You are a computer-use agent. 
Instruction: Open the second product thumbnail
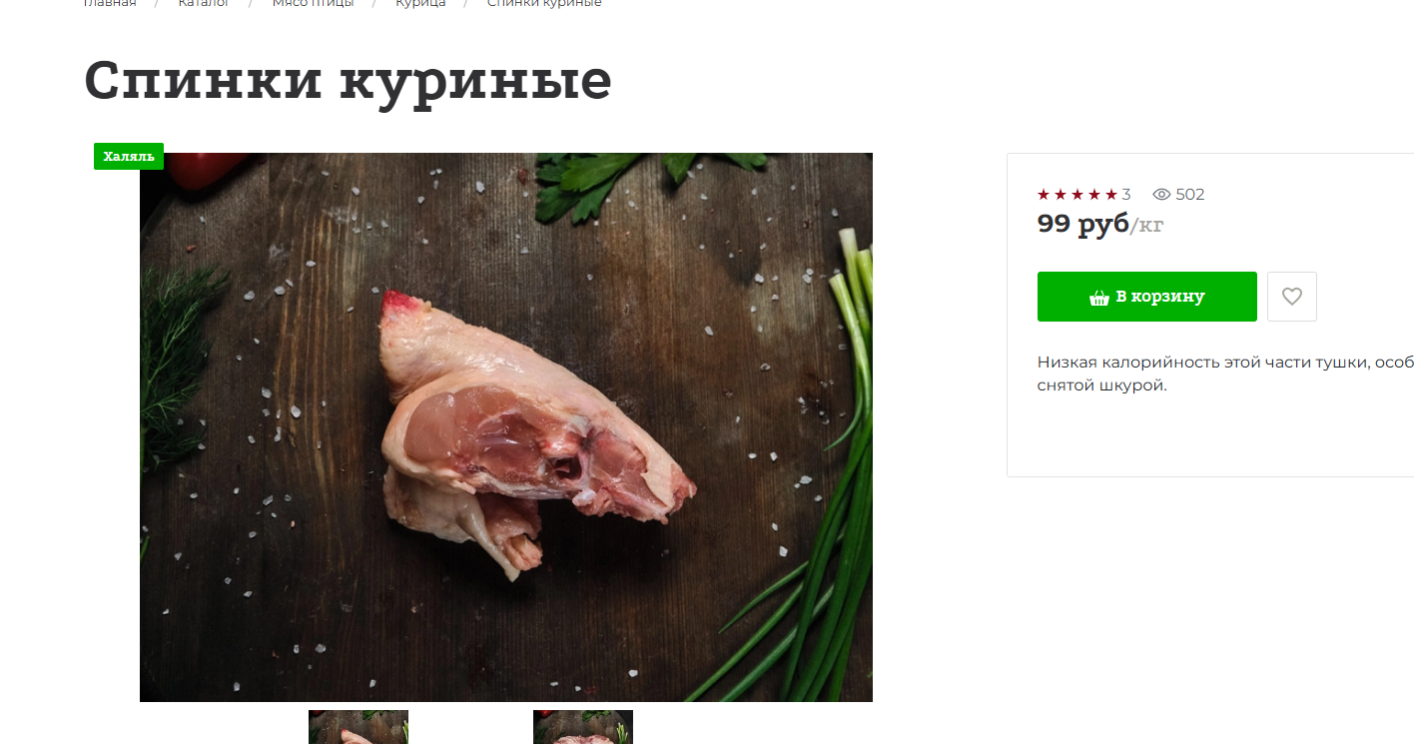tap(583, 727)
